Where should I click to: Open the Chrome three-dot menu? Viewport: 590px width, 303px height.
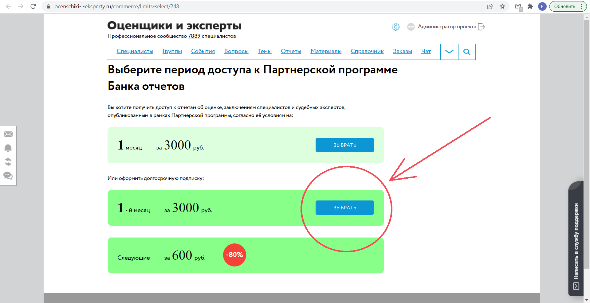(x=582, y=6)
